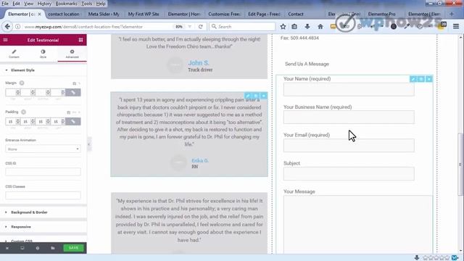Open the Padding responsive device icon
Viewport: 464px width, 261px height.
point(68,112)
